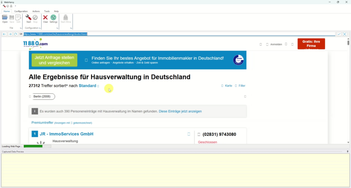This screenshot has height=188, width=351.
Task: Open the Standard sort order dropdown
Action: pos(89,86)
